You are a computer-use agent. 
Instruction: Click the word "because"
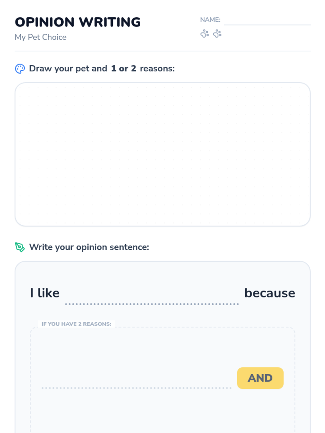pyautogui.click(x=270, y=293)
